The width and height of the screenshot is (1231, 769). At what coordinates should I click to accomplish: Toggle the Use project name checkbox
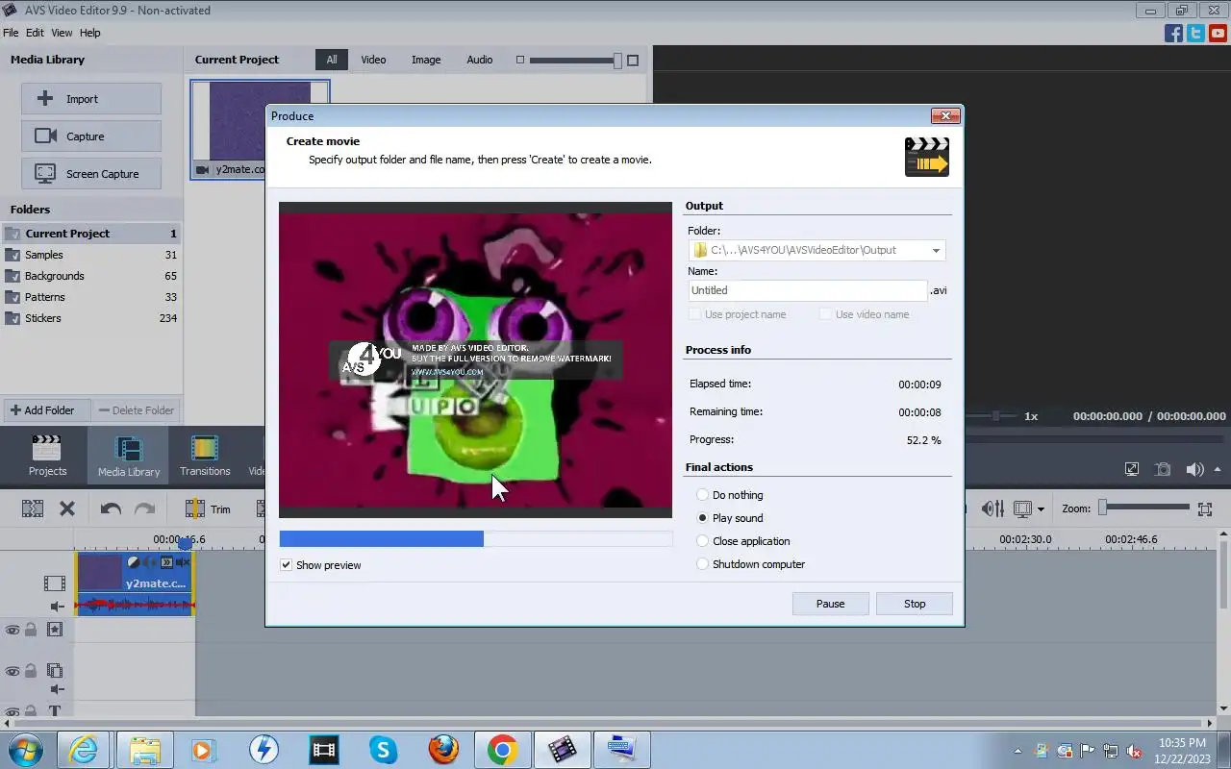(x=694, y=314)
